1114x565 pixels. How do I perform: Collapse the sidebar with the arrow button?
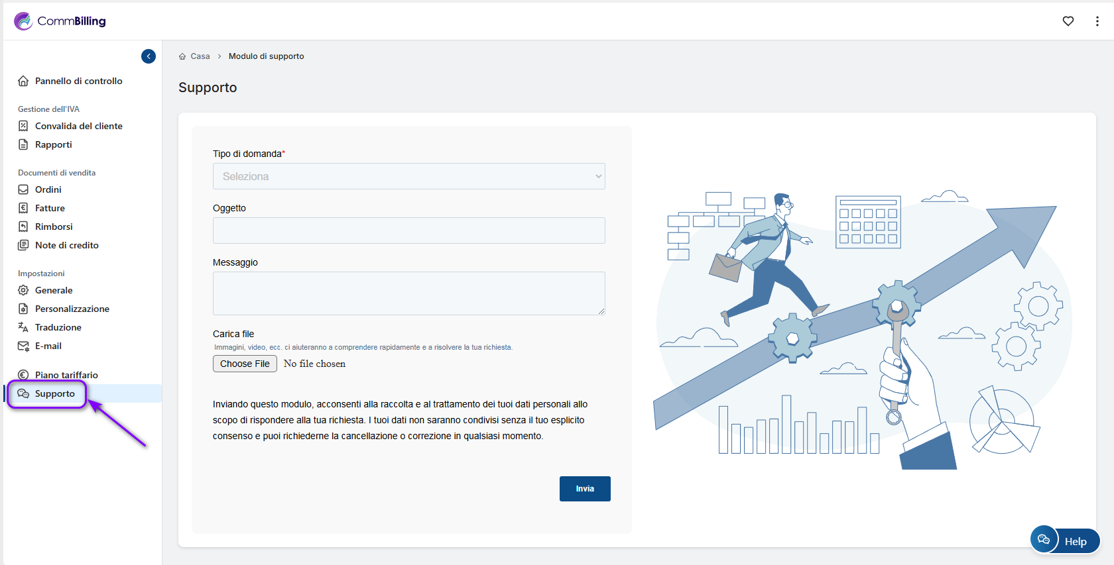point(149,56)
